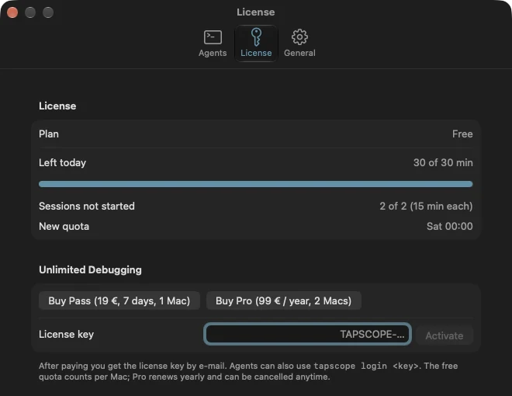Click the 'Left today' label
Viewport: 512px width, 396px height.
62,163
